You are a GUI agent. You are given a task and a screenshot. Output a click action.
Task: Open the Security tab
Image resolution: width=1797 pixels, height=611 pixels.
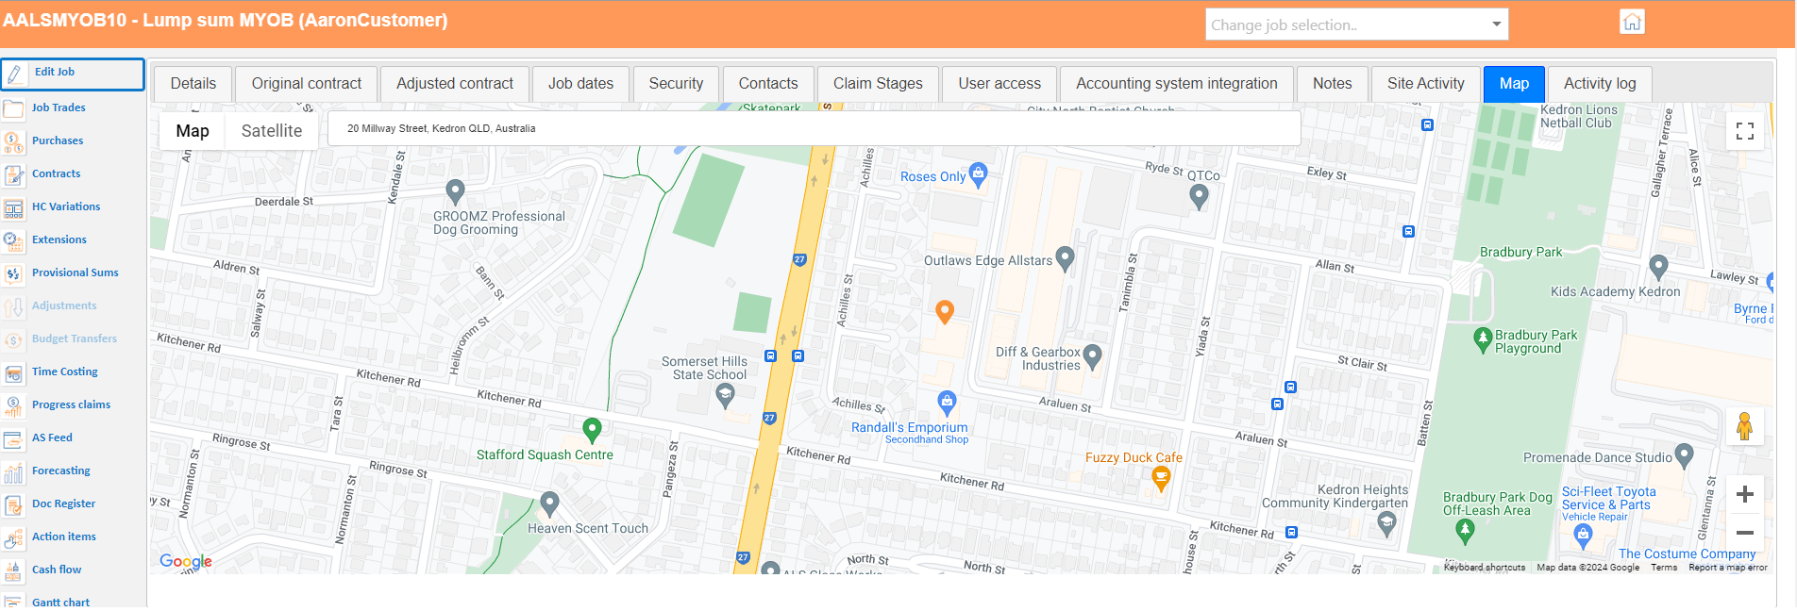point(677,84)
